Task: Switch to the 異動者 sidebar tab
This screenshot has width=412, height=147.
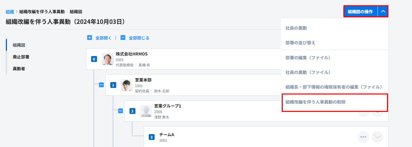Action: point(18,68)
